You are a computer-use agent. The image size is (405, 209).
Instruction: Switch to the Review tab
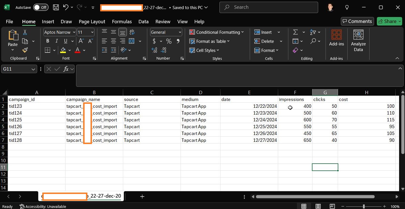coord(163,22)
